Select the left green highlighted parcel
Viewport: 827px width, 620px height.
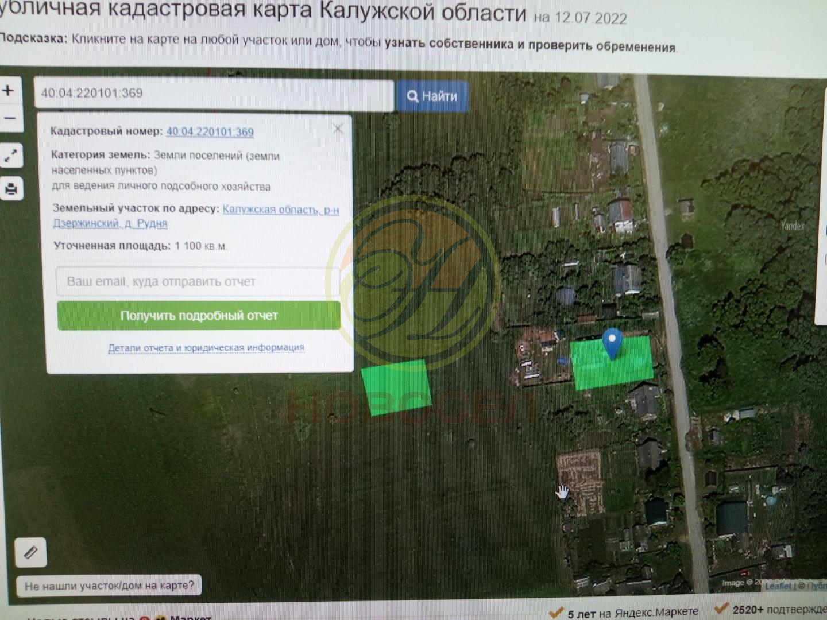[396, 386]
